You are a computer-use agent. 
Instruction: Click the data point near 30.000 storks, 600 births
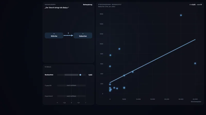[x=195, y=63]
